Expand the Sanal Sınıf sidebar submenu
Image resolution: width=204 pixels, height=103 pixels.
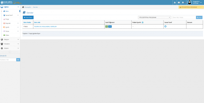(10, 15)
